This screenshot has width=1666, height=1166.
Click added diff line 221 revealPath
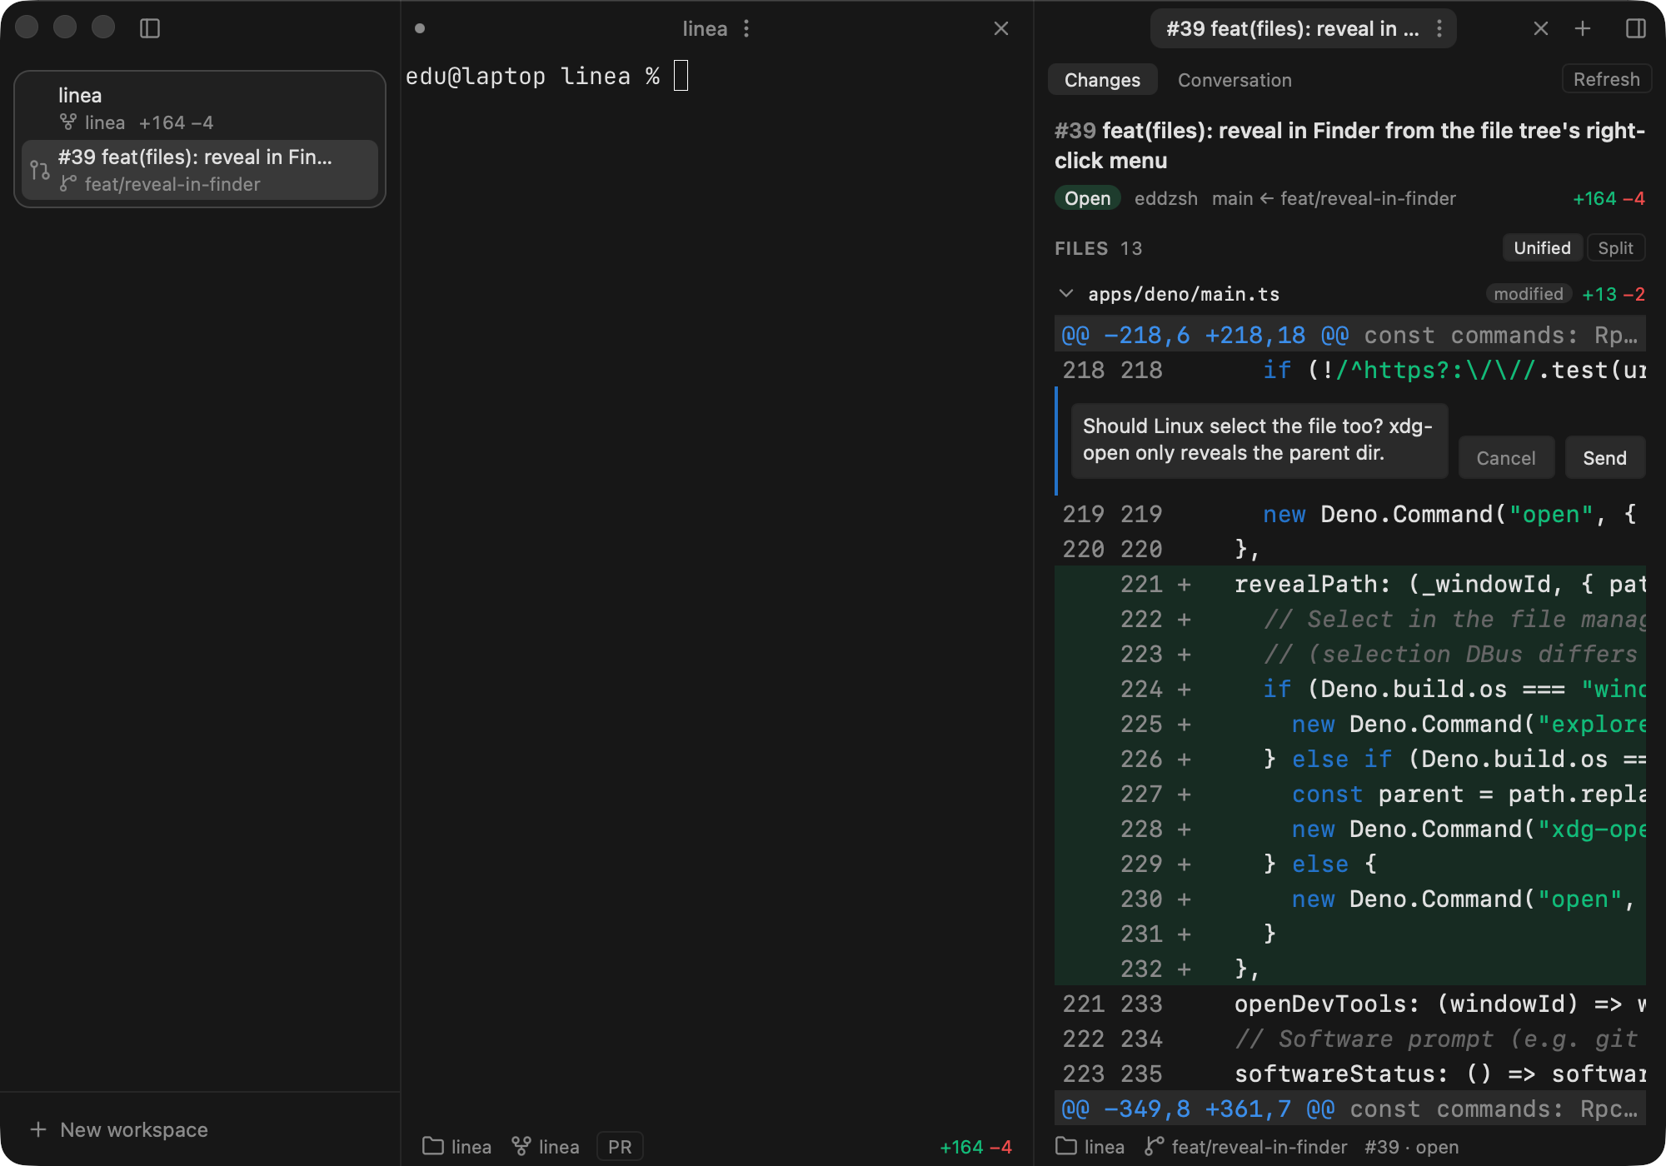point(1349,584)
